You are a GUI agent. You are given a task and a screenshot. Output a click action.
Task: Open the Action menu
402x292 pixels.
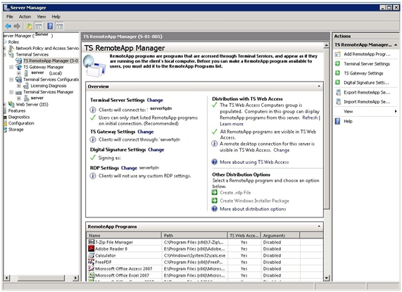[x=25, y=17]
